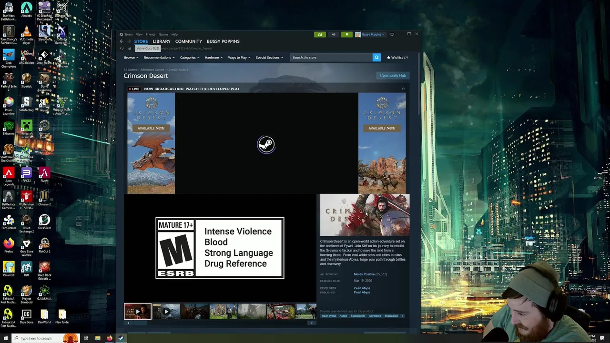
Task: Open the Wishlist link
Action: coord(397,58)
